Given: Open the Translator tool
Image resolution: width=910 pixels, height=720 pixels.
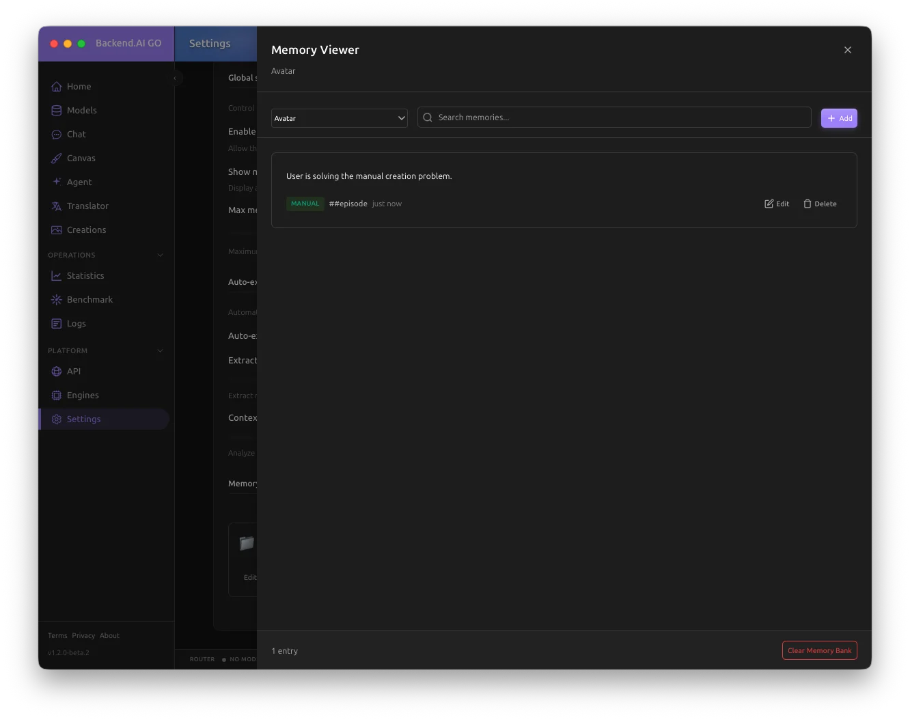Looking at the screenshot, I should tap(87, 206).
